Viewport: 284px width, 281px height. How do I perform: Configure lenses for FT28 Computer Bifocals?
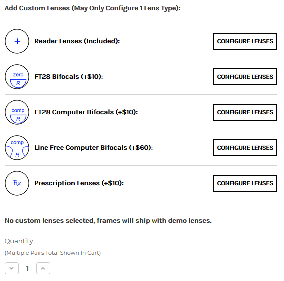pyautogui.click(x=245, y=112)
